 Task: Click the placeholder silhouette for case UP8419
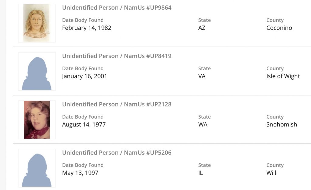coord(37,71)
